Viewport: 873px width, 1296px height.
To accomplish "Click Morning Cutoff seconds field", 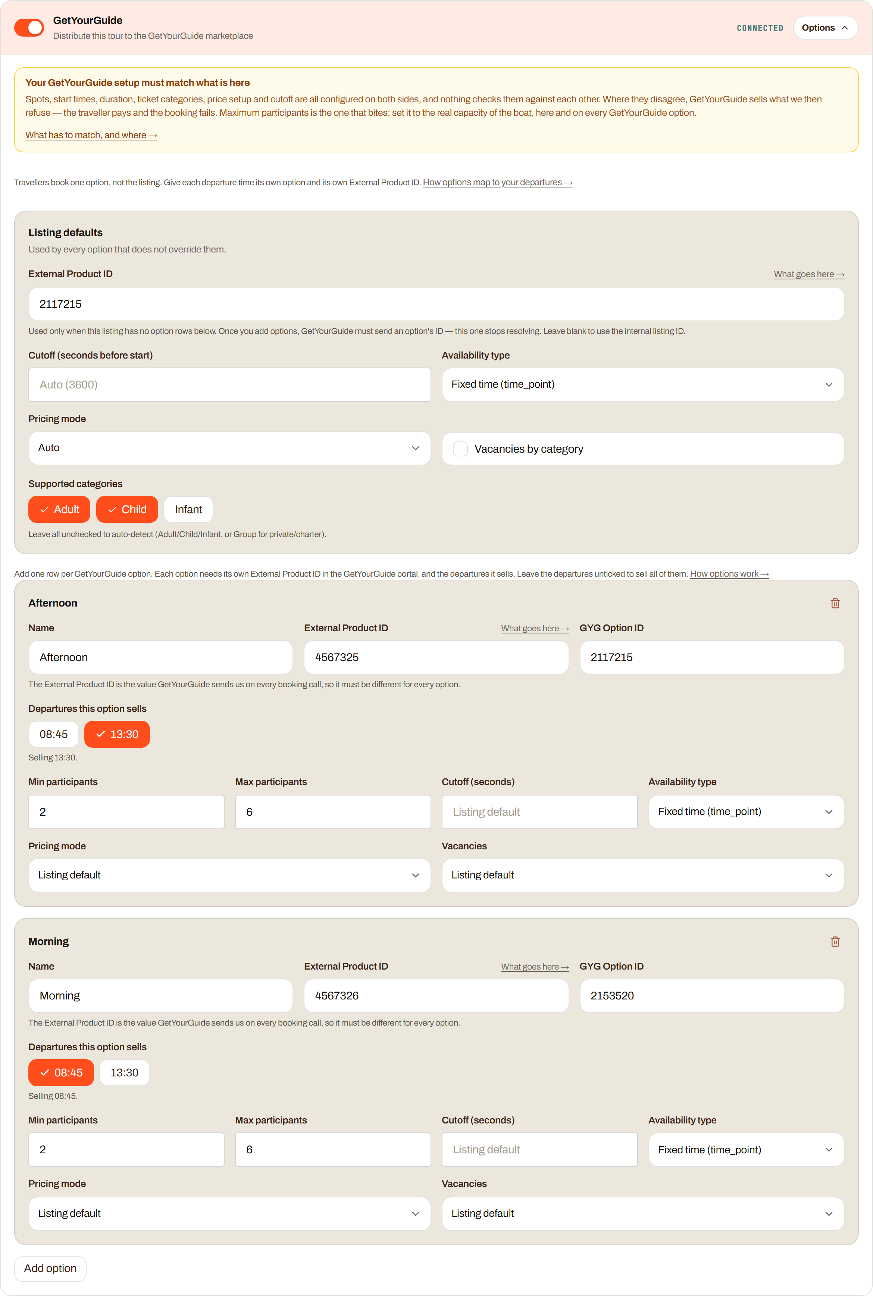I will pos(539,1149).
